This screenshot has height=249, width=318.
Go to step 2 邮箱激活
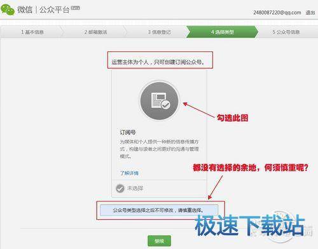click(95, 32)
